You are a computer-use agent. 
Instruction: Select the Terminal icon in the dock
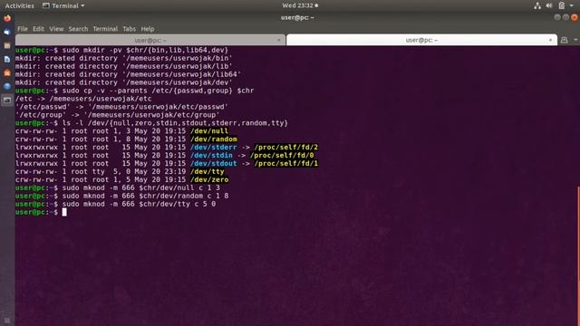click(7, 101)
